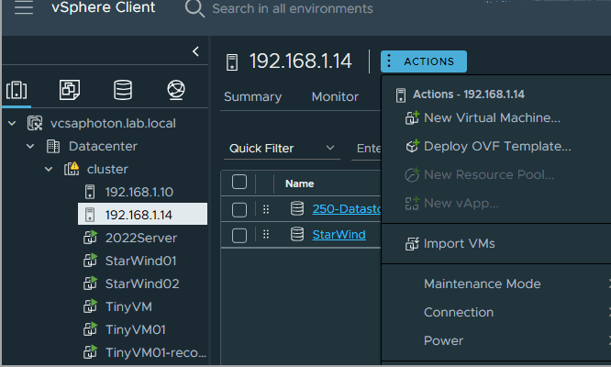Viewport: 611px width, 367px height.
Task: Select Datacenter in inventory tree
Action: pyautogui.click(x=103, y=147)
